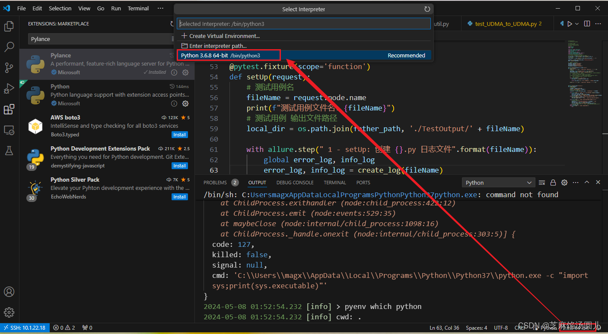Install the Python Silver Pack extension
608x334 pixels.
(x=180, y=197)
